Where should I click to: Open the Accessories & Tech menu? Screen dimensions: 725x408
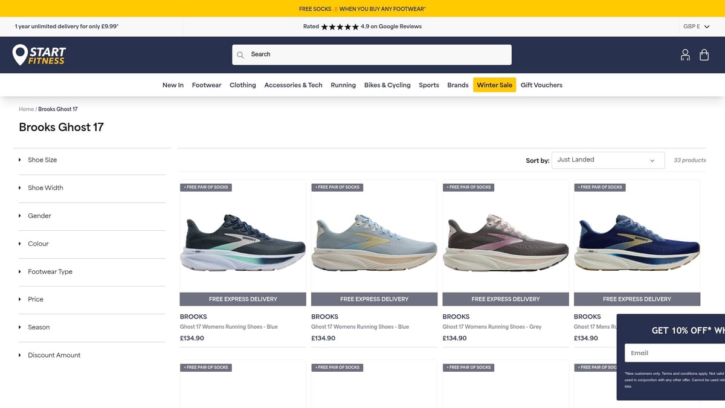tap(293, 85)
